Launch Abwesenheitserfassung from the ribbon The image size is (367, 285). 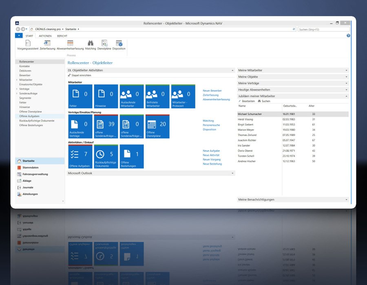point(70,43)
